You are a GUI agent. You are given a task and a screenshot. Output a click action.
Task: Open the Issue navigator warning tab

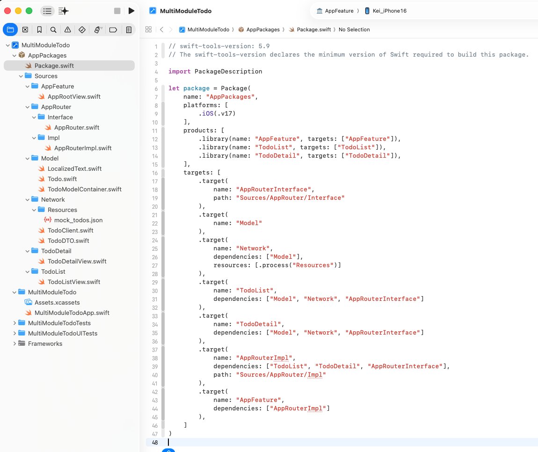[67, 30]
